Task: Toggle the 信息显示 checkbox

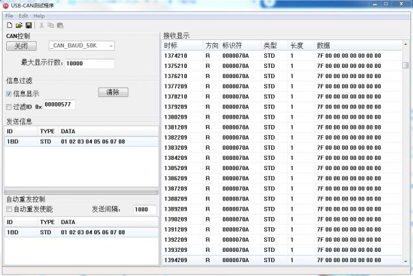Action: [x=9, y=94]
